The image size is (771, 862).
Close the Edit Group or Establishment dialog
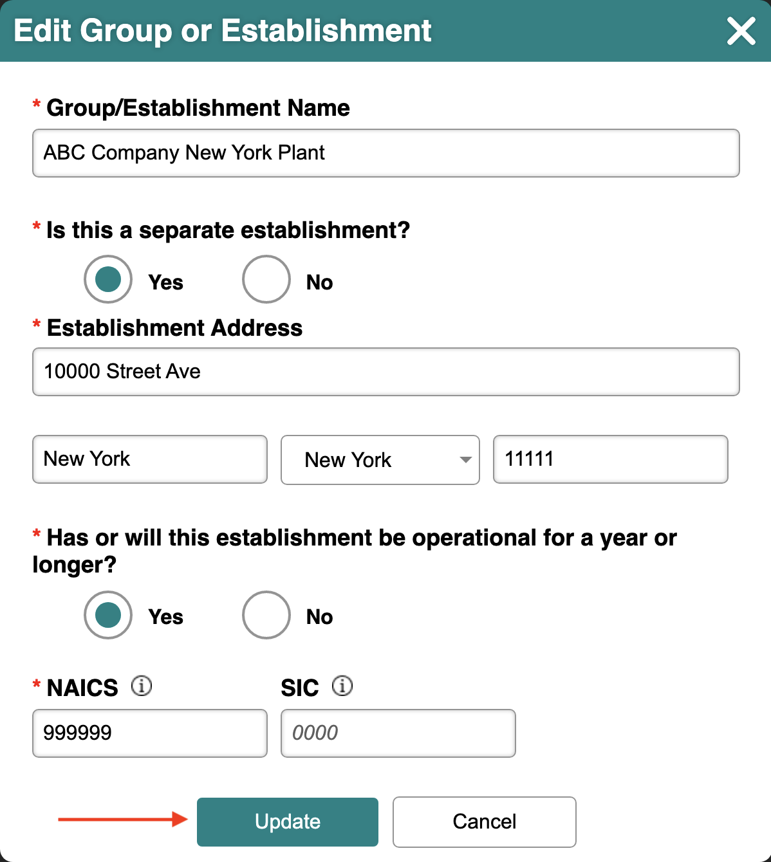coord(741,31)
